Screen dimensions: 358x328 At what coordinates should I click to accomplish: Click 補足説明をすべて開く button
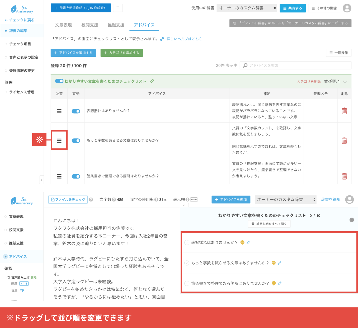(x=269, y=224)
